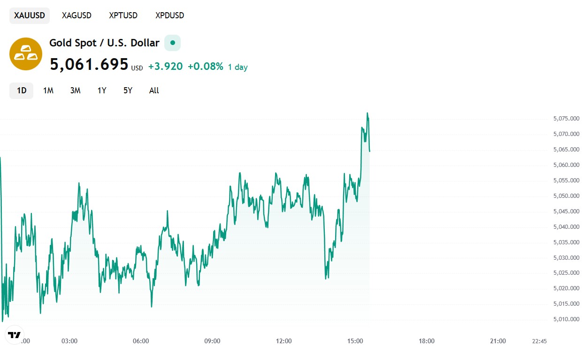Select the 1M timeframe
The height and width of the screenshot is (347, 582).
[48, 91]
